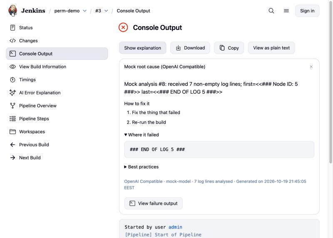Image resolution: width=333 pixels, height=238 pixels.
Task: Open Changes in the sidebar
Action: tap(57, 40)
